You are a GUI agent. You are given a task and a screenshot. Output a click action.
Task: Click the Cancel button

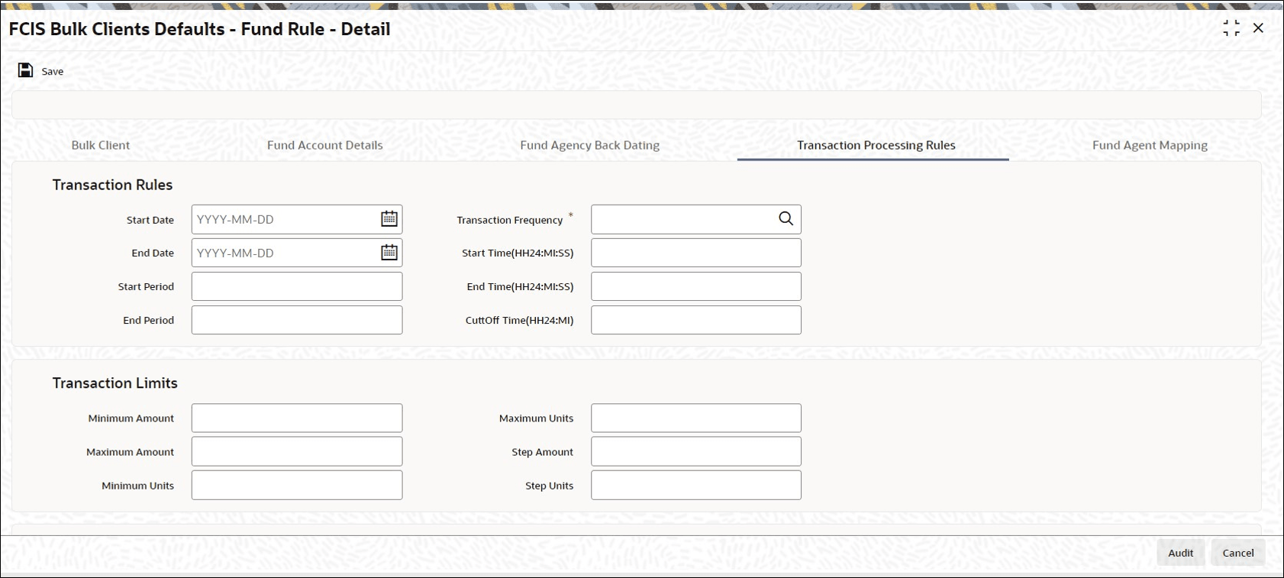1238,553
